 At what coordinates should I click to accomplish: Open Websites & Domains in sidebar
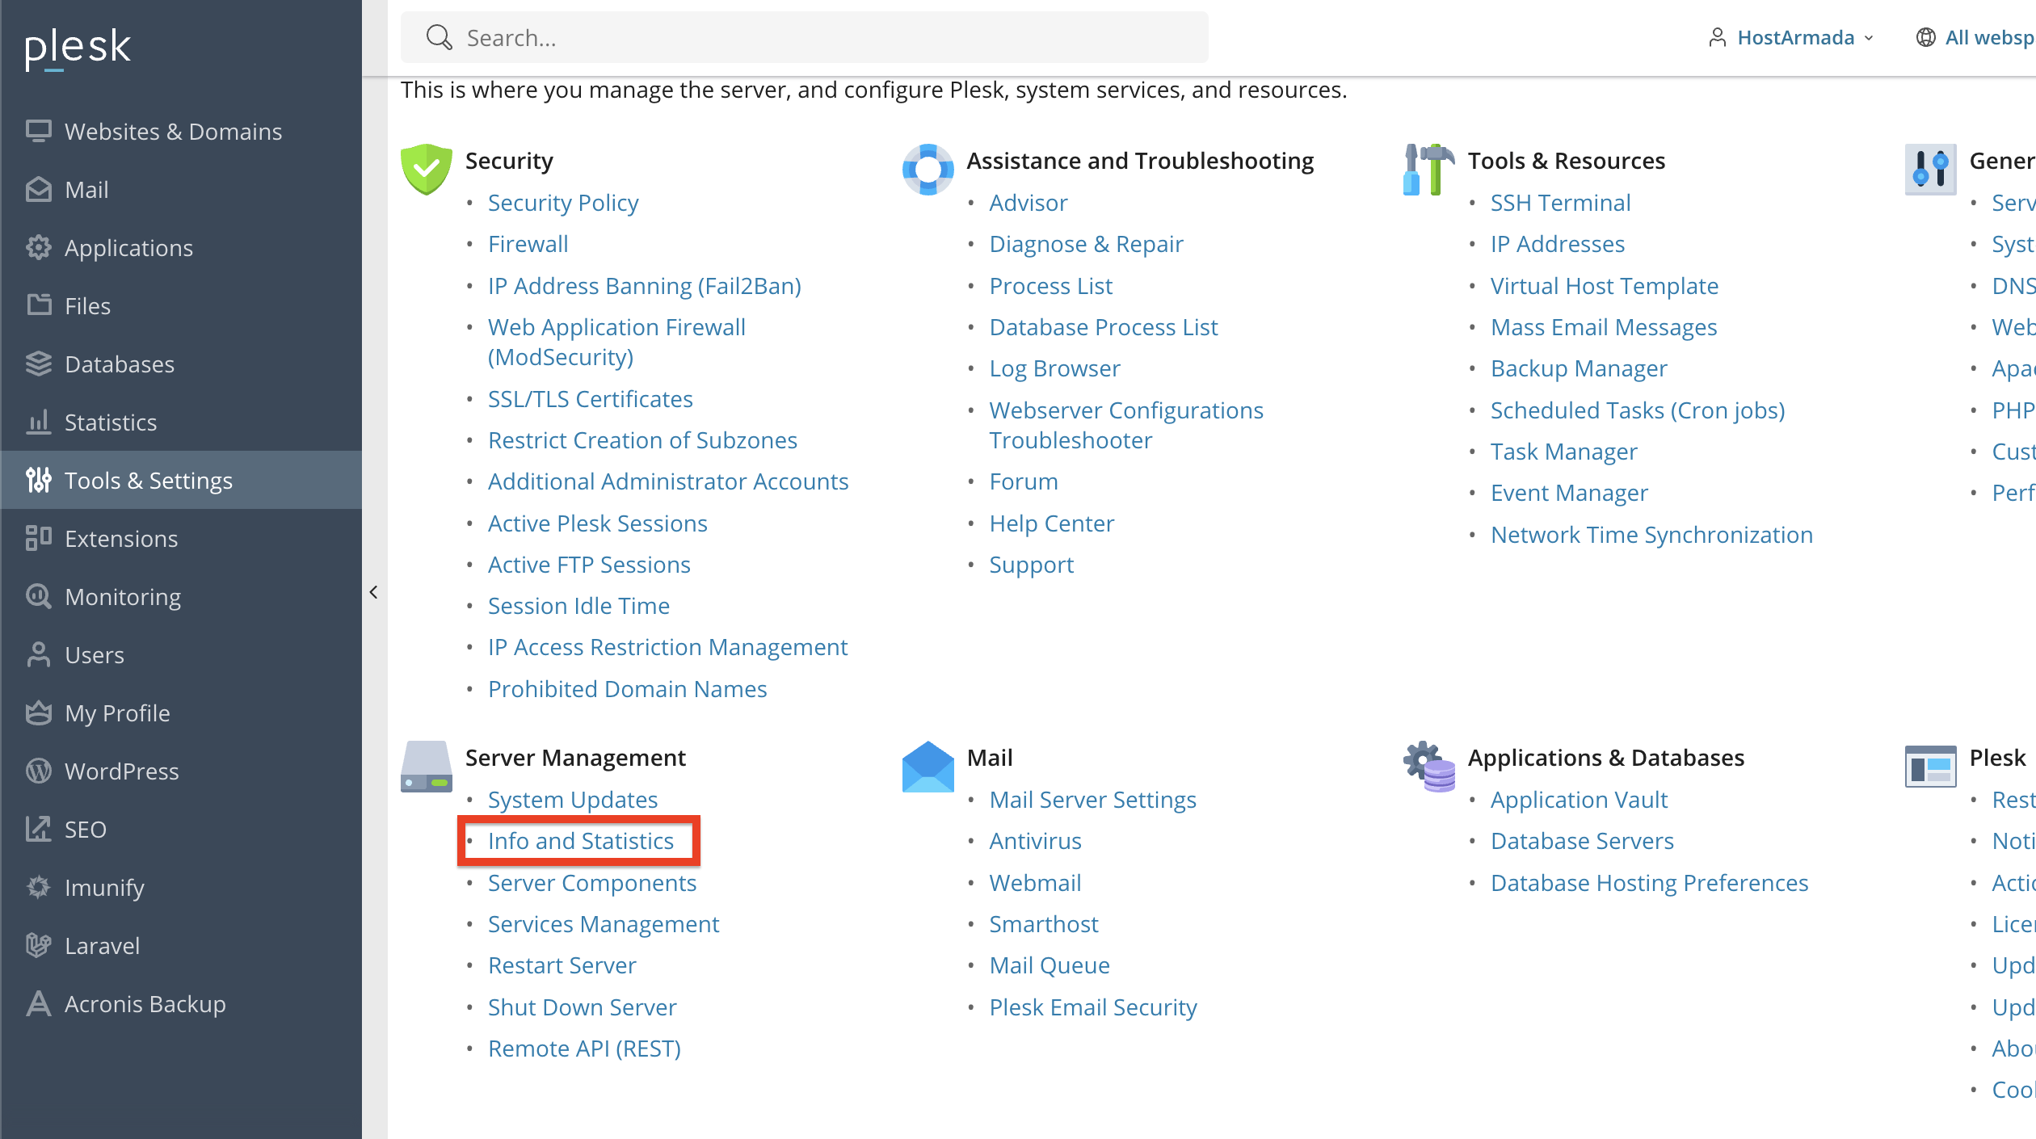coord(181,131)
